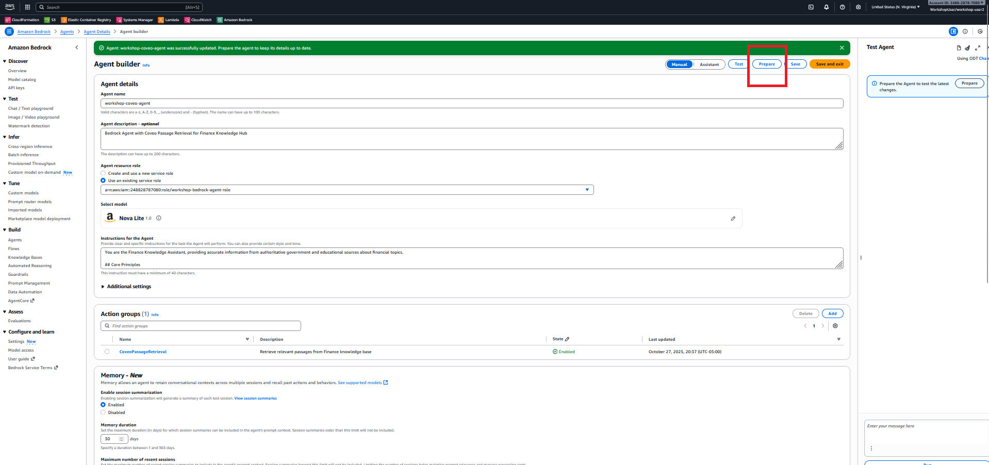The width and height of the screenshot is (989, 465).
Task: Click the memory duration stepper arrows
Action: coord(121,439)
